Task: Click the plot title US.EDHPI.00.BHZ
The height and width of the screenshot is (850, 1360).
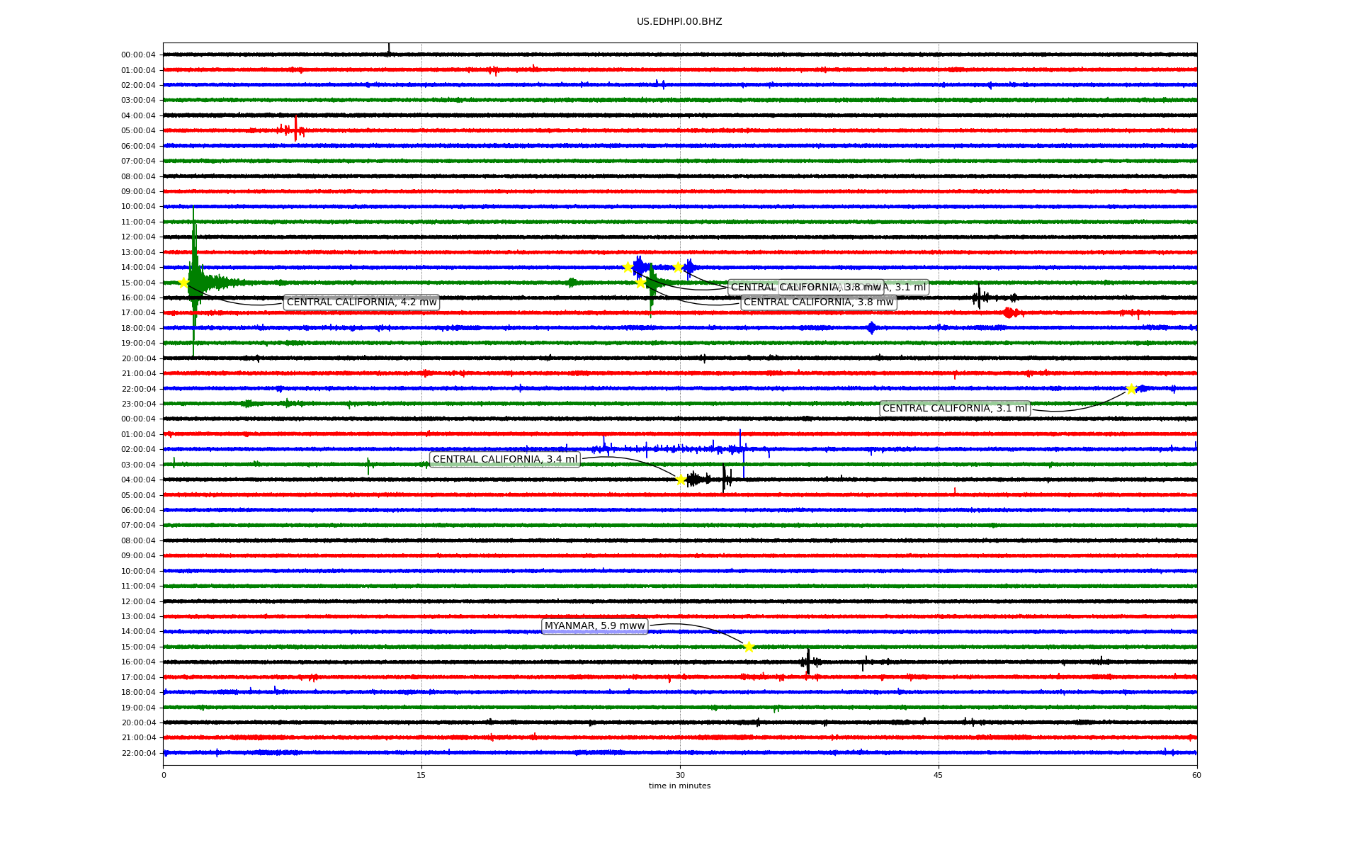Action: (679, 22)
